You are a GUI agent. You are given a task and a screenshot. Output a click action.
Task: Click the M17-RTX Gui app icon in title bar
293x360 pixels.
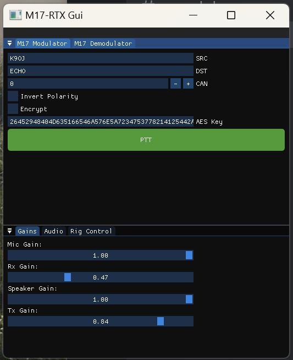coord(15,15)
